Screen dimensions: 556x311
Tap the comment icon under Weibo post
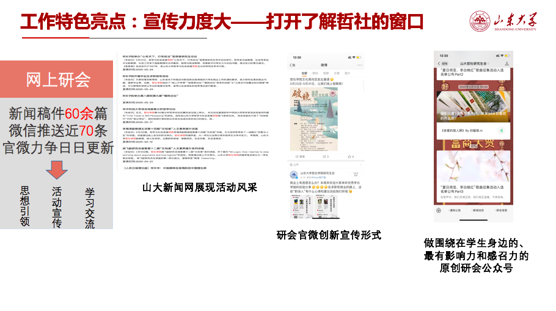(x=326, y=156)
